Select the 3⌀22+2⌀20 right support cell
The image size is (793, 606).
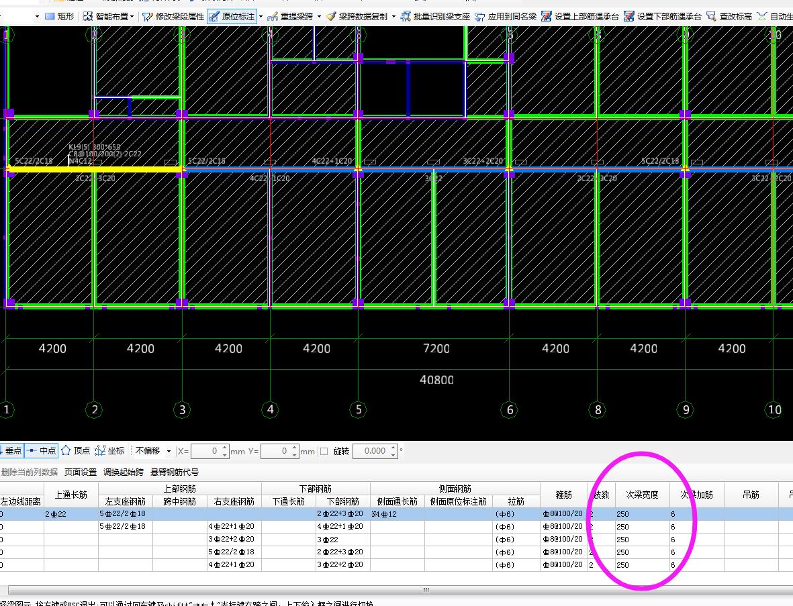tap(234, 540)
